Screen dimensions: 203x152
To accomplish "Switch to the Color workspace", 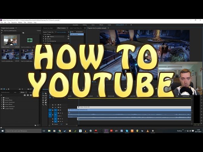I will (x=93, y=25).
